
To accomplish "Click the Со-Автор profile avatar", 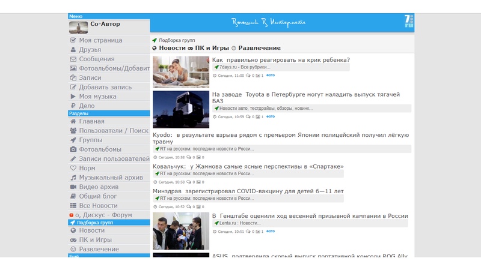I will click(79, 27).
